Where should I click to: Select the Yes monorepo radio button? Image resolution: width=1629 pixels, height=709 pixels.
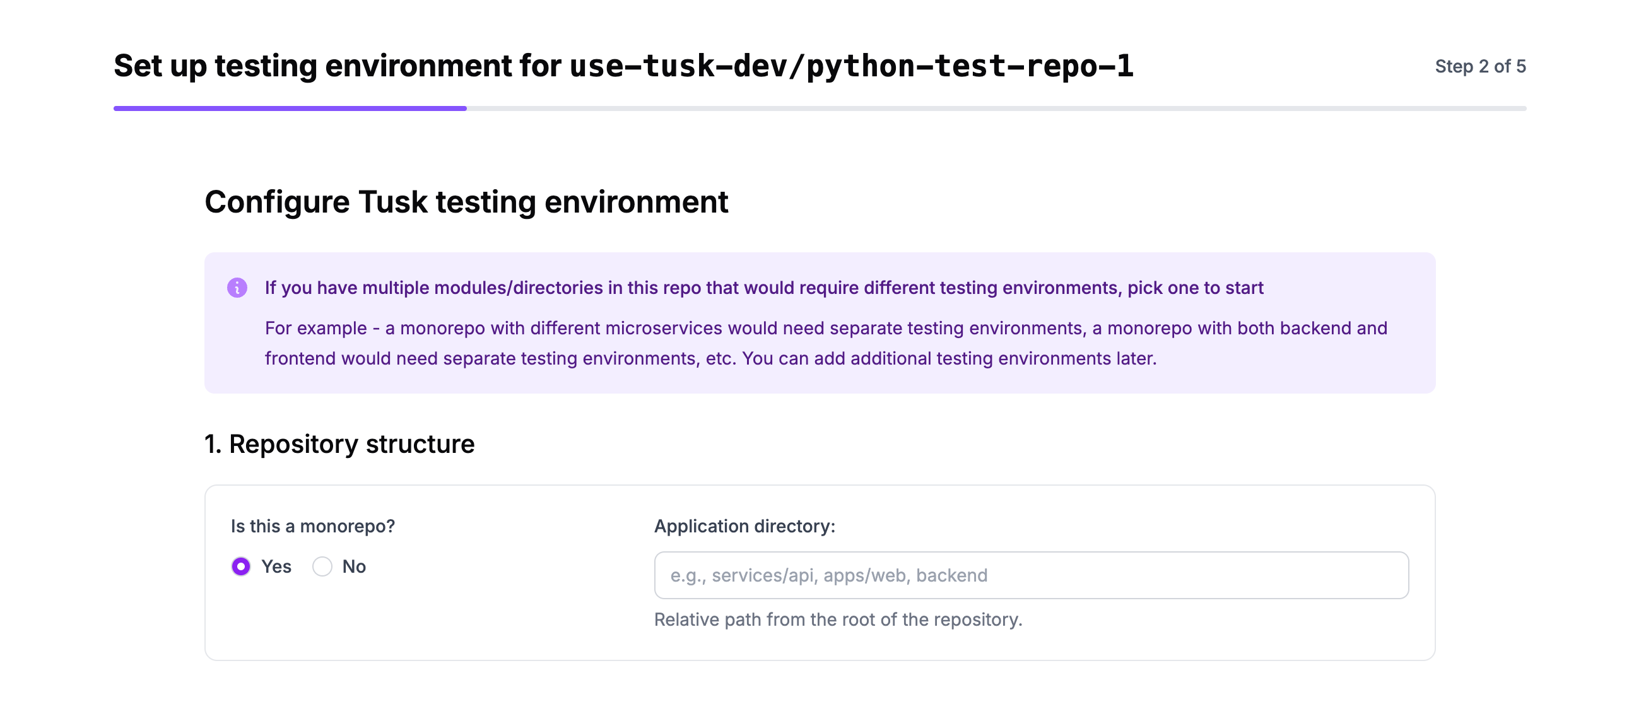point(241,566)
